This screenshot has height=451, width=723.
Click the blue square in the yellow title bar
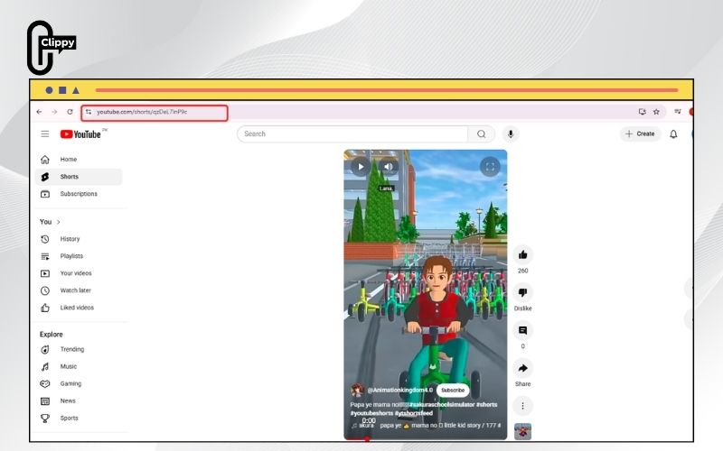click(62, 90)
